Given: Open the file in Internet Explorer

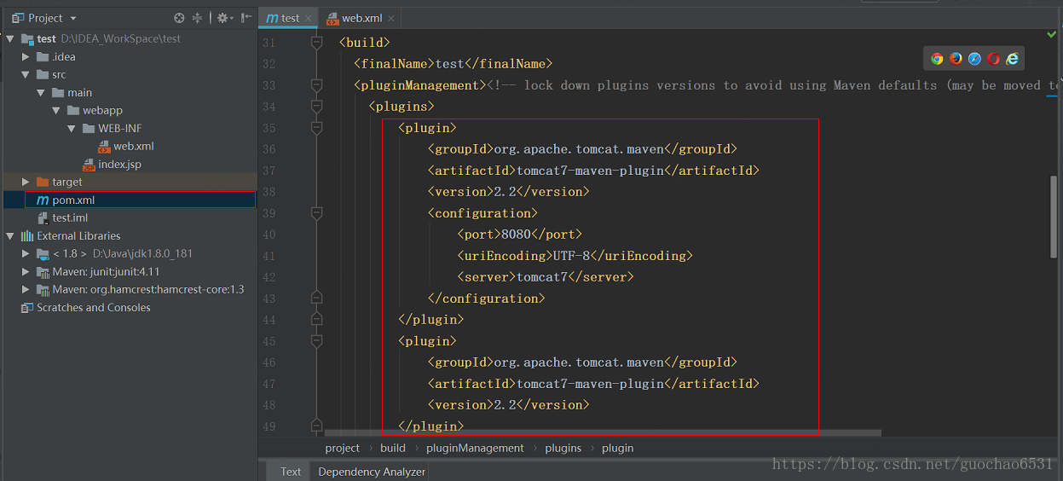Looking at the screenshot, I should [x=1012, y=59].
